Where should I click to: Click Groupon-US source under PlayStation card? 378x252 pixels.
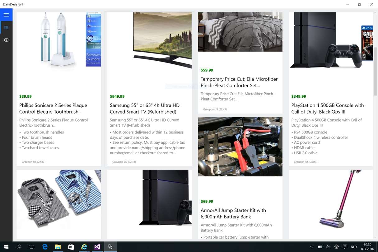coord(306,162)
